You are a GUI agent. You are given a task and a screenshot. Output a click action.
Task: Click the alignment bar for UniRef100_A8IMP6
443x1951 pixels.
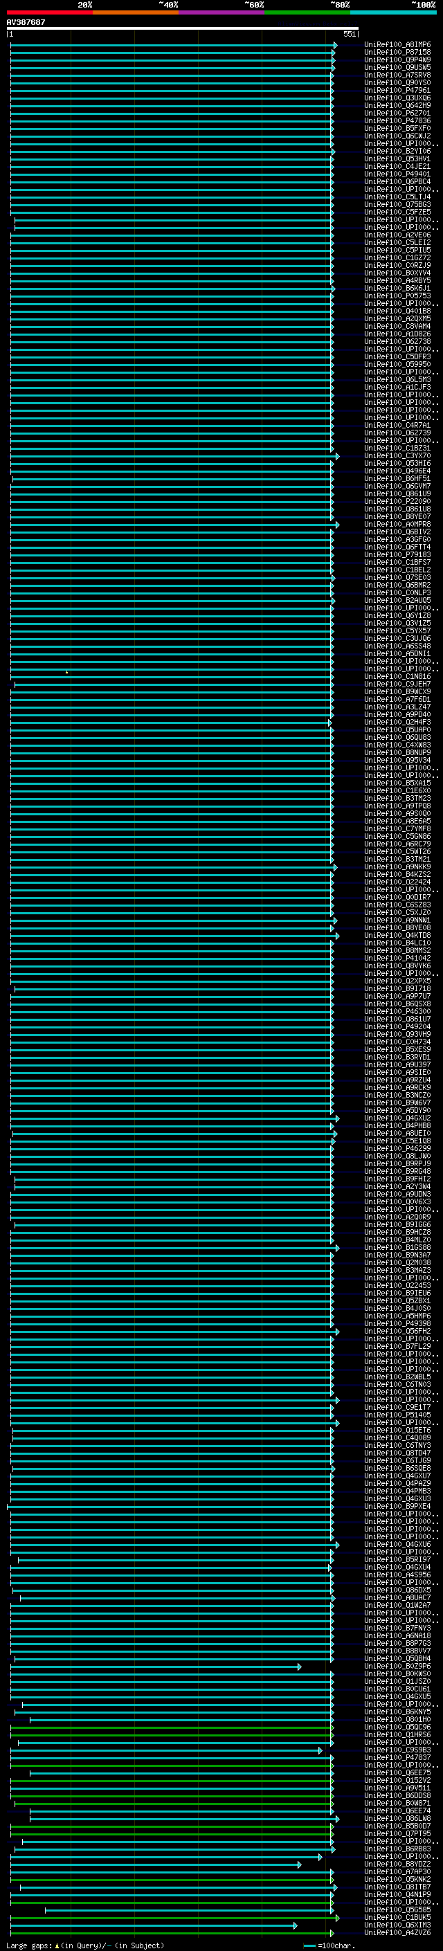174,45
